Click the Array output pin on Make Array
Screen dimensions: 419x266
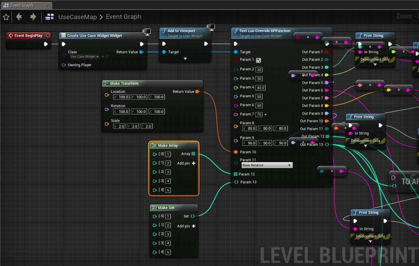[193, 154]
